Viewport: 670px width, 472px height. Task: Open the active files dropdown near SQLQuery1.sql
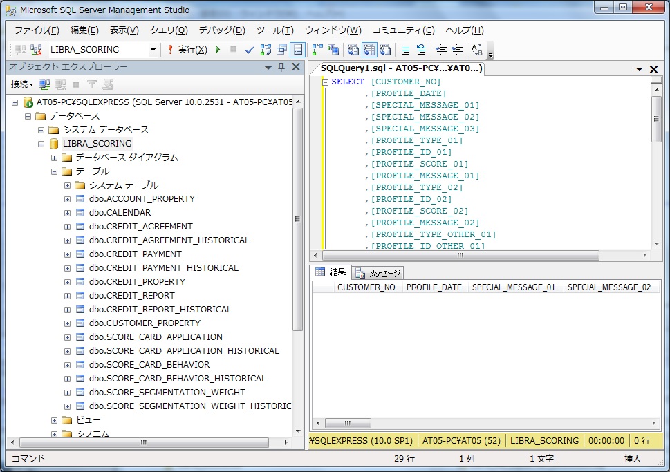(x=640, y=69)
